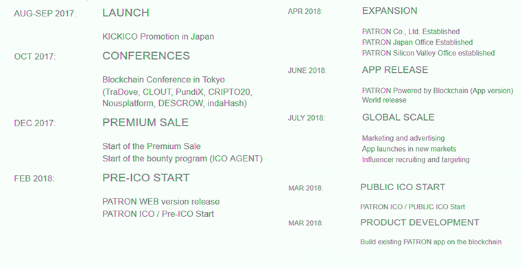This screenshot has height=267, width=522.
Task: Select the APP RELEASE heading
Action: tap(395, 69)
